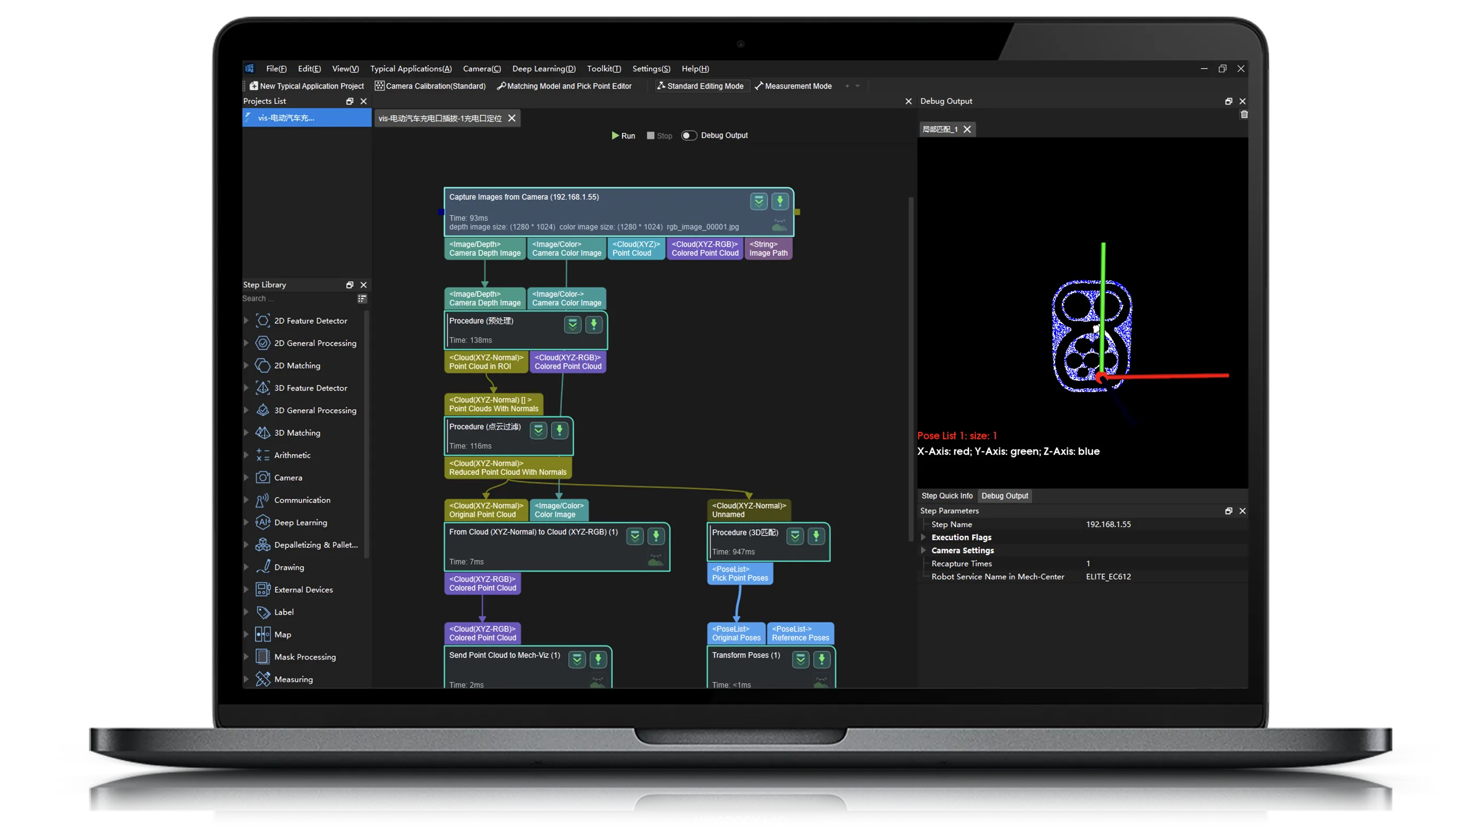Click run-step arrow on Procedure (3D匹配)
The height and width of the screenshot is (832, 1481).
pyautogui.click(x=816, y=536)
